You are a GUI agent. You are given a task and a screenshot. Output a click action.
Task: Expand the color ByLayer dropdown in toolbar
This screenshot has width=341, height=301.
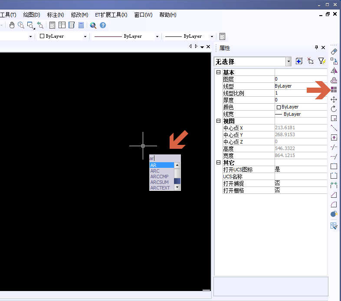pyautogui.click(x=85, y=36)
